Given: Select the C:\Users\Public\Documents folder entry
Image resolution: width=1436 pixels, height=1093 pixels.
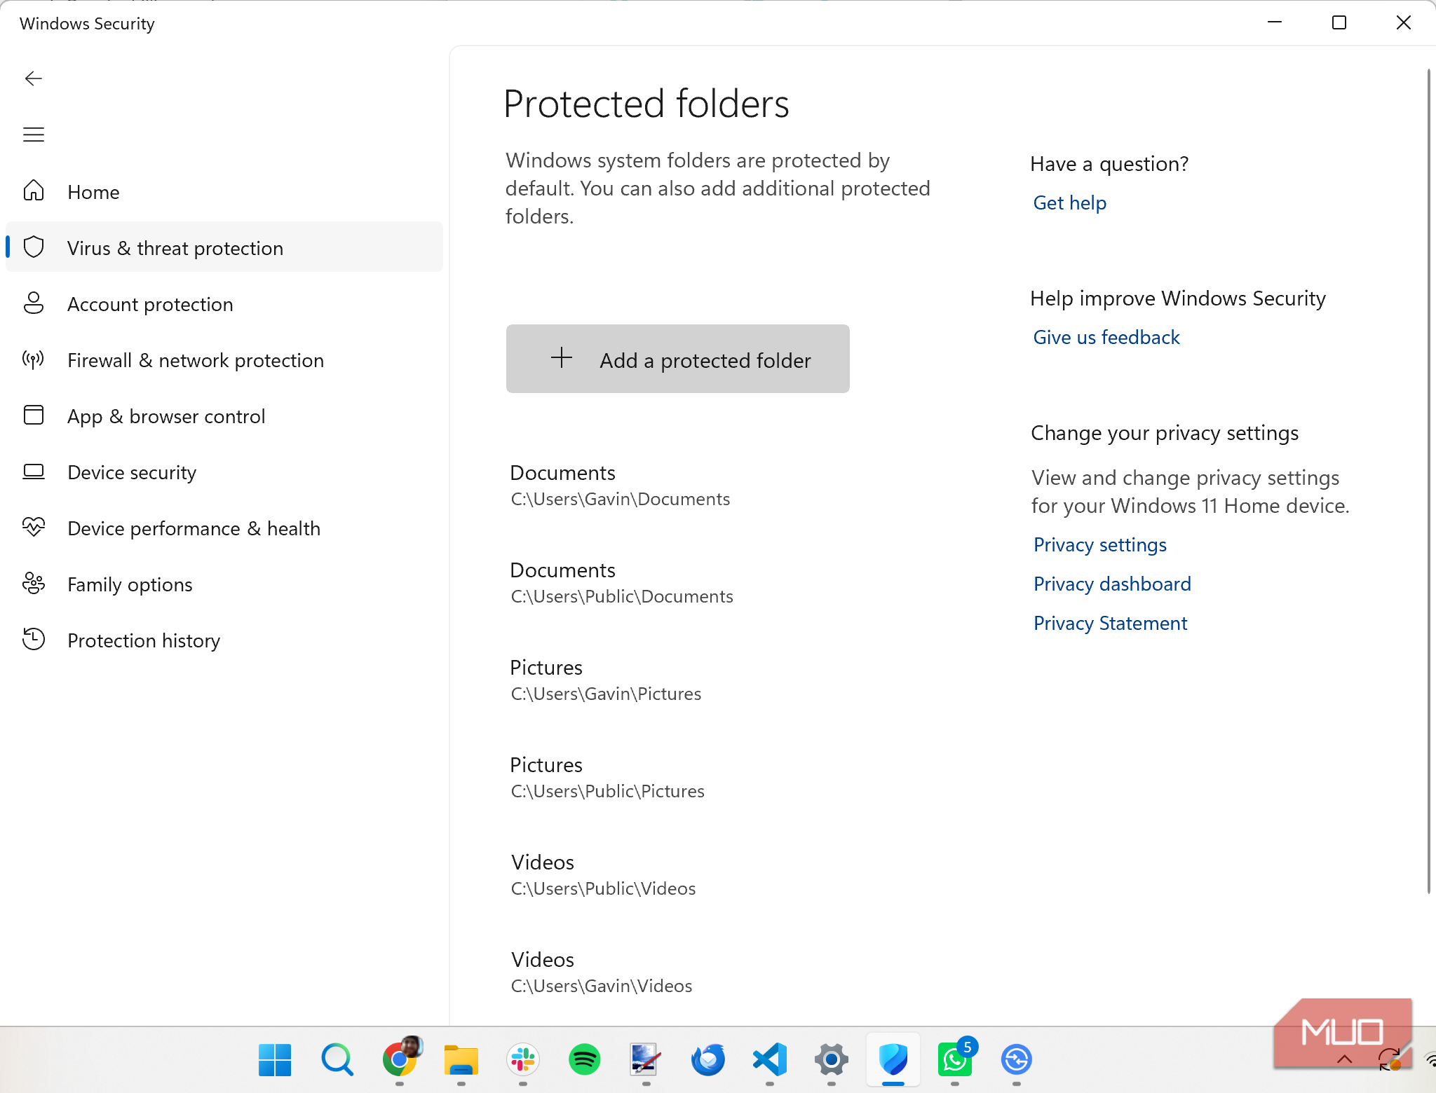Looking at the screenshot, I should 621,583.
